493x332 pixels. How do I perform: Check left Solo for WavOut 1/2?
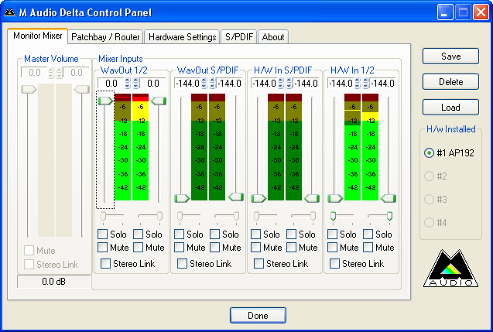click(x=102, y=234)
